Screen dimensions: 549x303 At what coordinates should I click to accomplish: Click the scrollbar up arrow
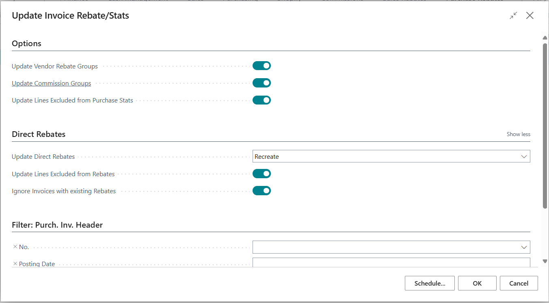pos(545,38)
